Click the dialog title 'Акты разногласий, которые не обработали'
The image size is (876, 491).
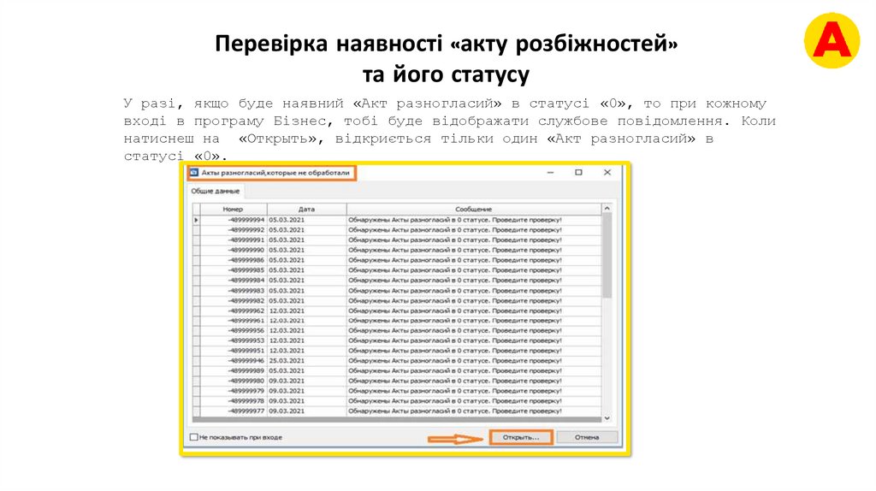[x=275, y=173]
